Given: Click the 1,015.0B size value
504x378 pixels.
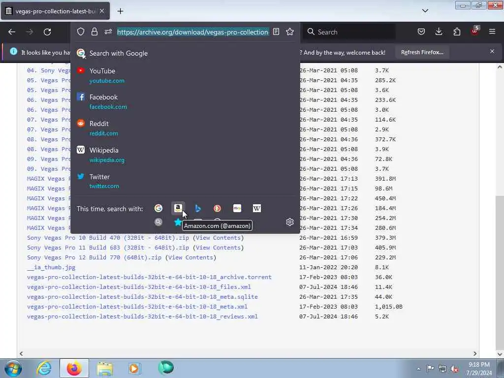Looking at the screenshot, I should (389, 307).
